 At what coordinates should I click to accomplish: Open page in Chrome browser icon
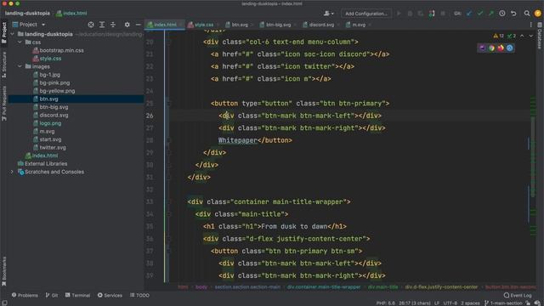tap(491, 48)
